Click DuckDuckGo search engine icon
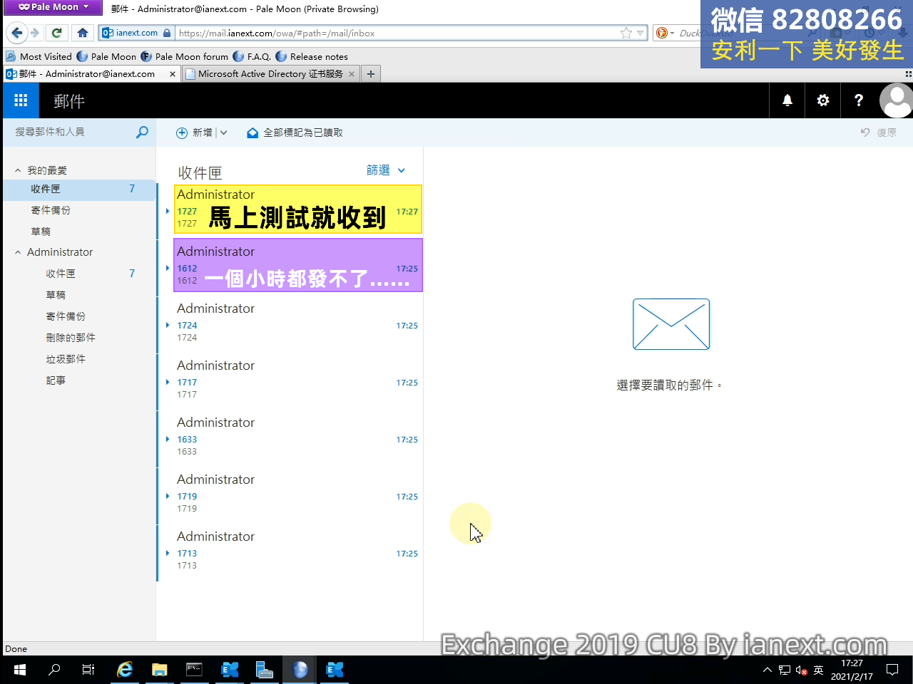 click(661, 33)
